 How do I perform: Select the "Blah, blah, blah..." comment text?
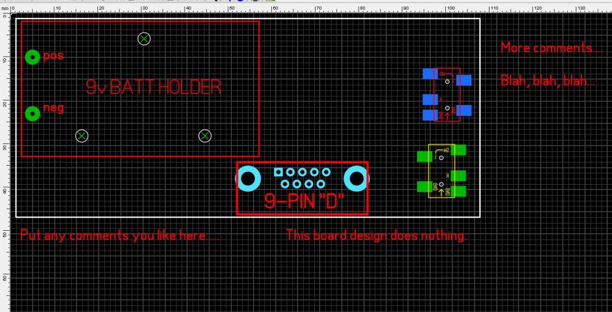point(547,81)
